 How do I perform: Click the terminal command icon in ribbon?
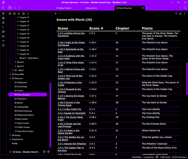pyautogui.click(x=3, y=27)
